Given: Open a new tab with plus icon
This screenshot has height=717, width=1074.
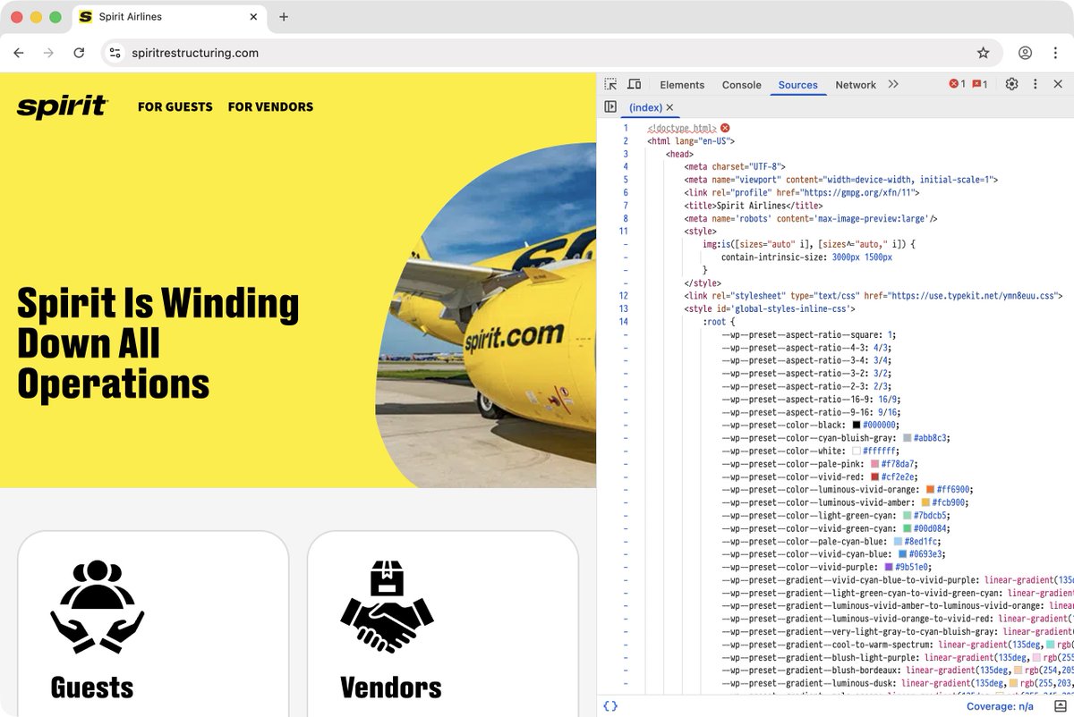Looking at the screenshot, I should [x=284, y=17].
